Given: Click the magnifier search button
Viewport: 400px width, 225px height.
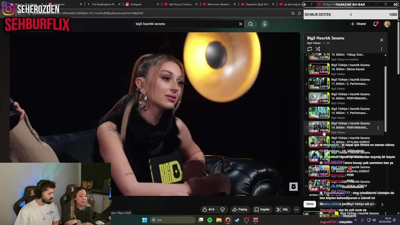Looking at the screenshot, I should pyautogui.click(x=251, y=24).
